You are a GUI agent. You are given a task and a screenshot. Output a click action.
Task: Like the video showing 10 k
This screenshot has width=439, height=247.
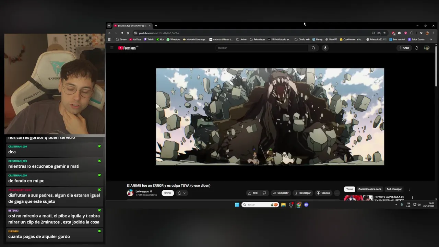(253, 193)
